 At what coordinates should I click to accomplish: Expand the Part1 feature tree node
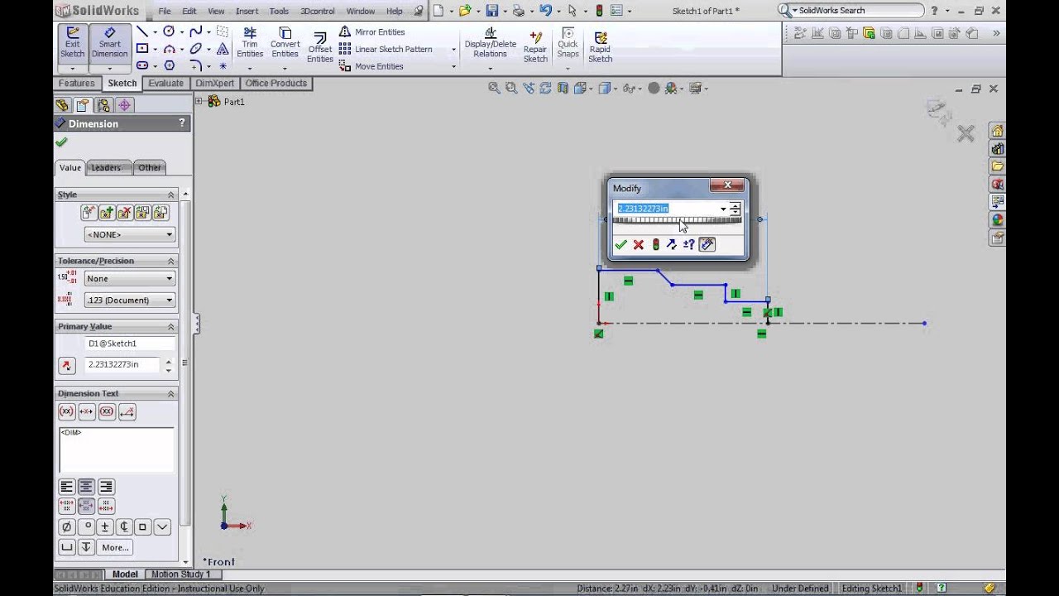(199, 101)
